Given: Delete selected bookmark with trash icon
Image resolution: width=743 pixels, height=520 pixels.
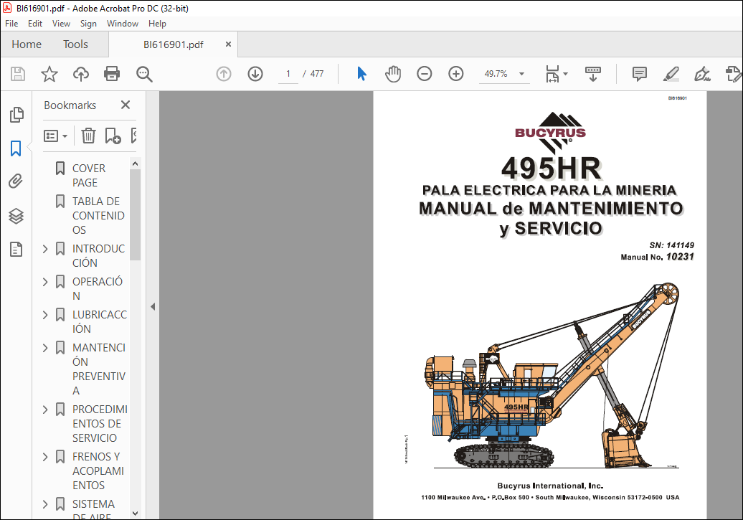Looking at the screenshot, I should (x=88, y=136).
